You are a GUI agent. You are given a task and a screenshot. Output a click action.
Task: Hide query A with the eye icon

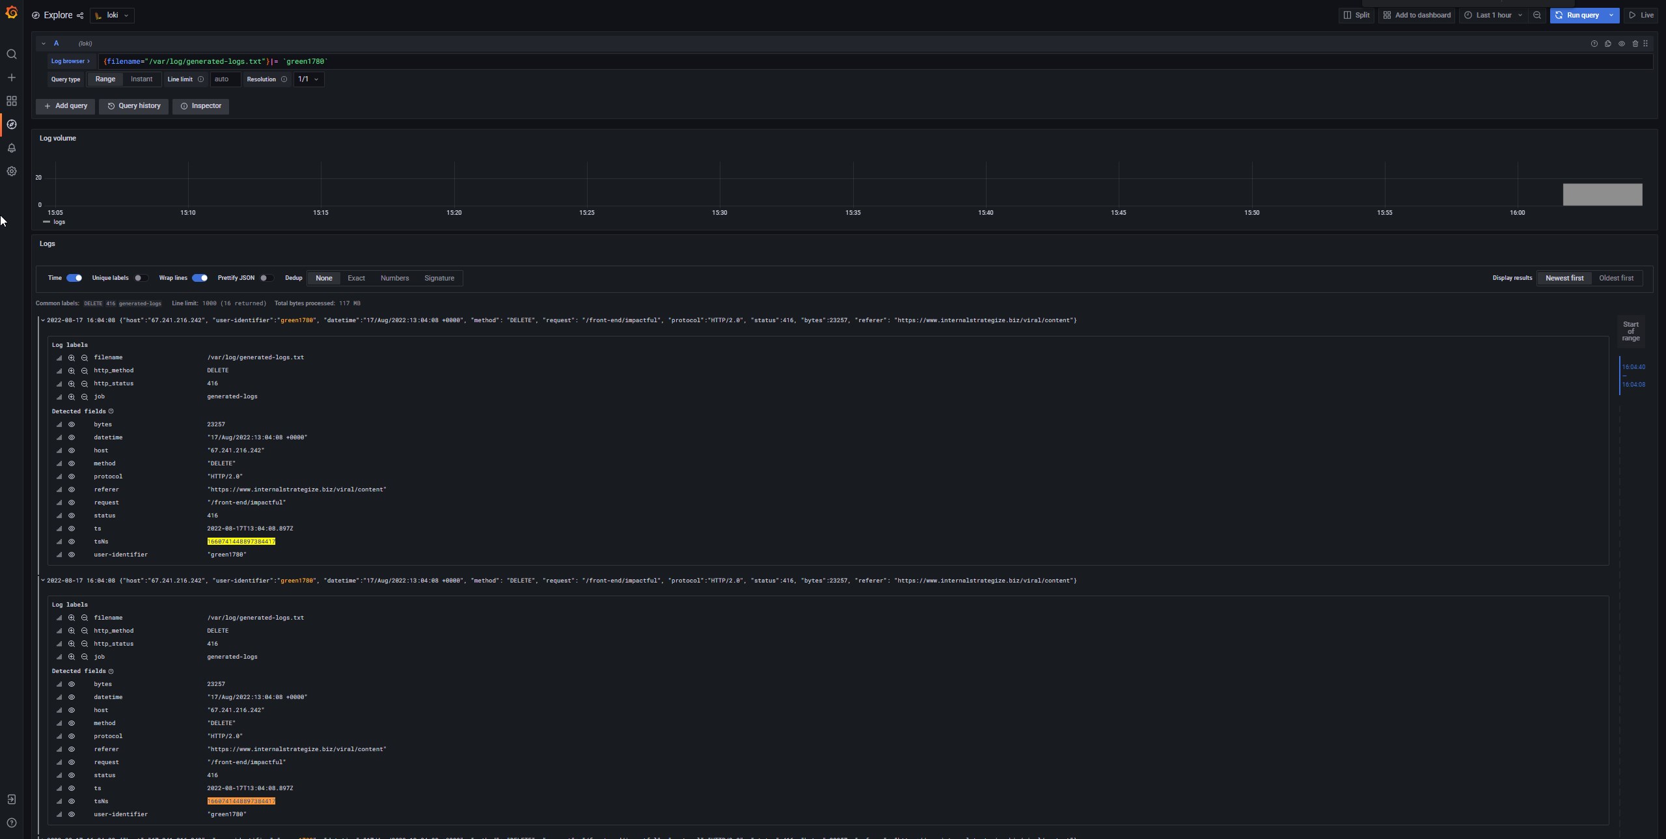[x=1621, y=44]
